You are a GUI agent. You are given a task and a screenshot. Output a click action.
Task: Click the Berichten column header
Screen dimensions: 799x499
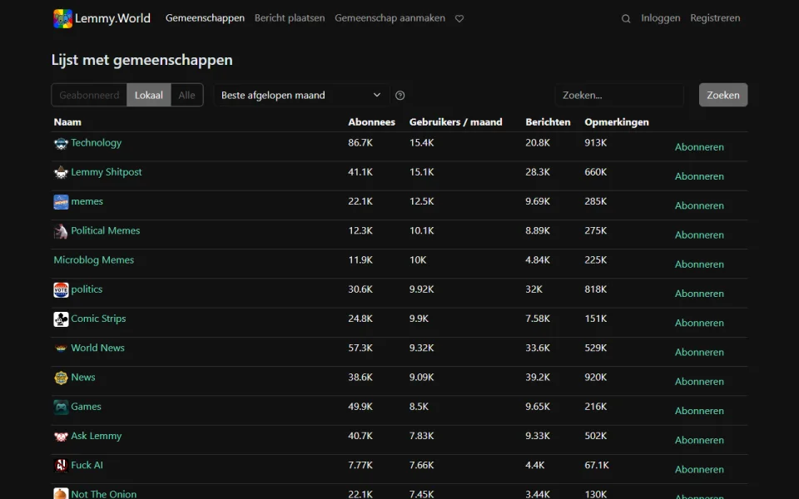tap(548, 122)
